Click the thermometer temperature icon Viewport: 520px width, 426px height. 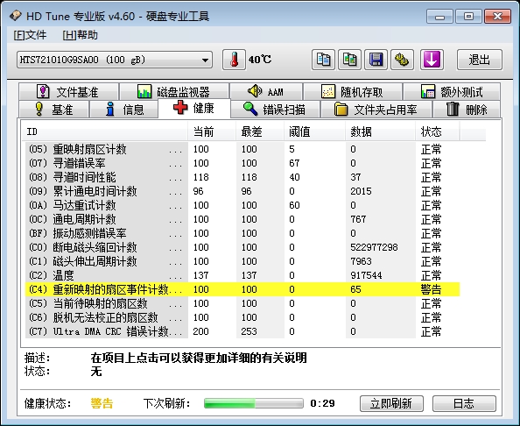(x=234, y=60)
